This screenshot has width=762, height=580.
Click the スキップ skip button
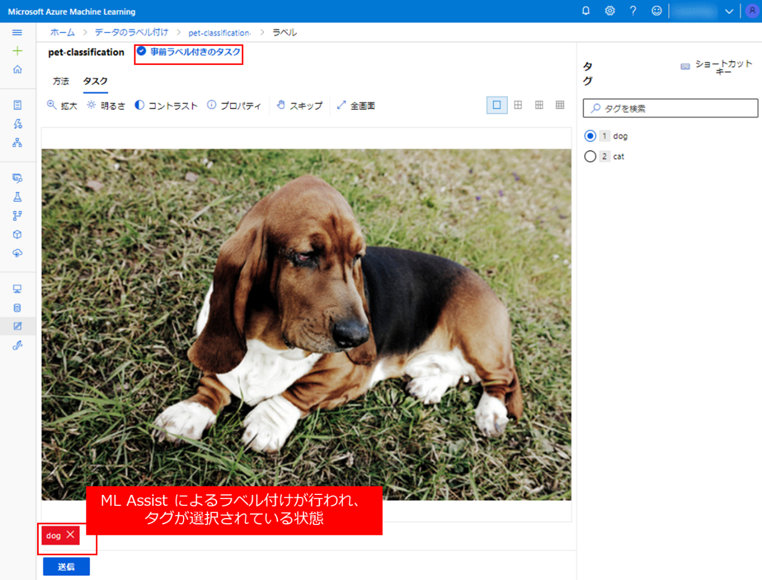tap(299, 105)
